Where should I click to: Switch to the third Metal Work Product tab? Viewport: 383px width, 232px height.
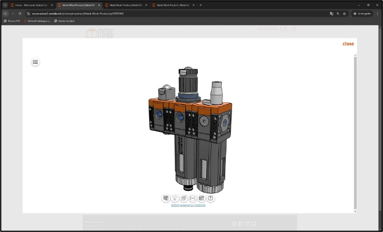pyautogui.click(x=124, y=5)
